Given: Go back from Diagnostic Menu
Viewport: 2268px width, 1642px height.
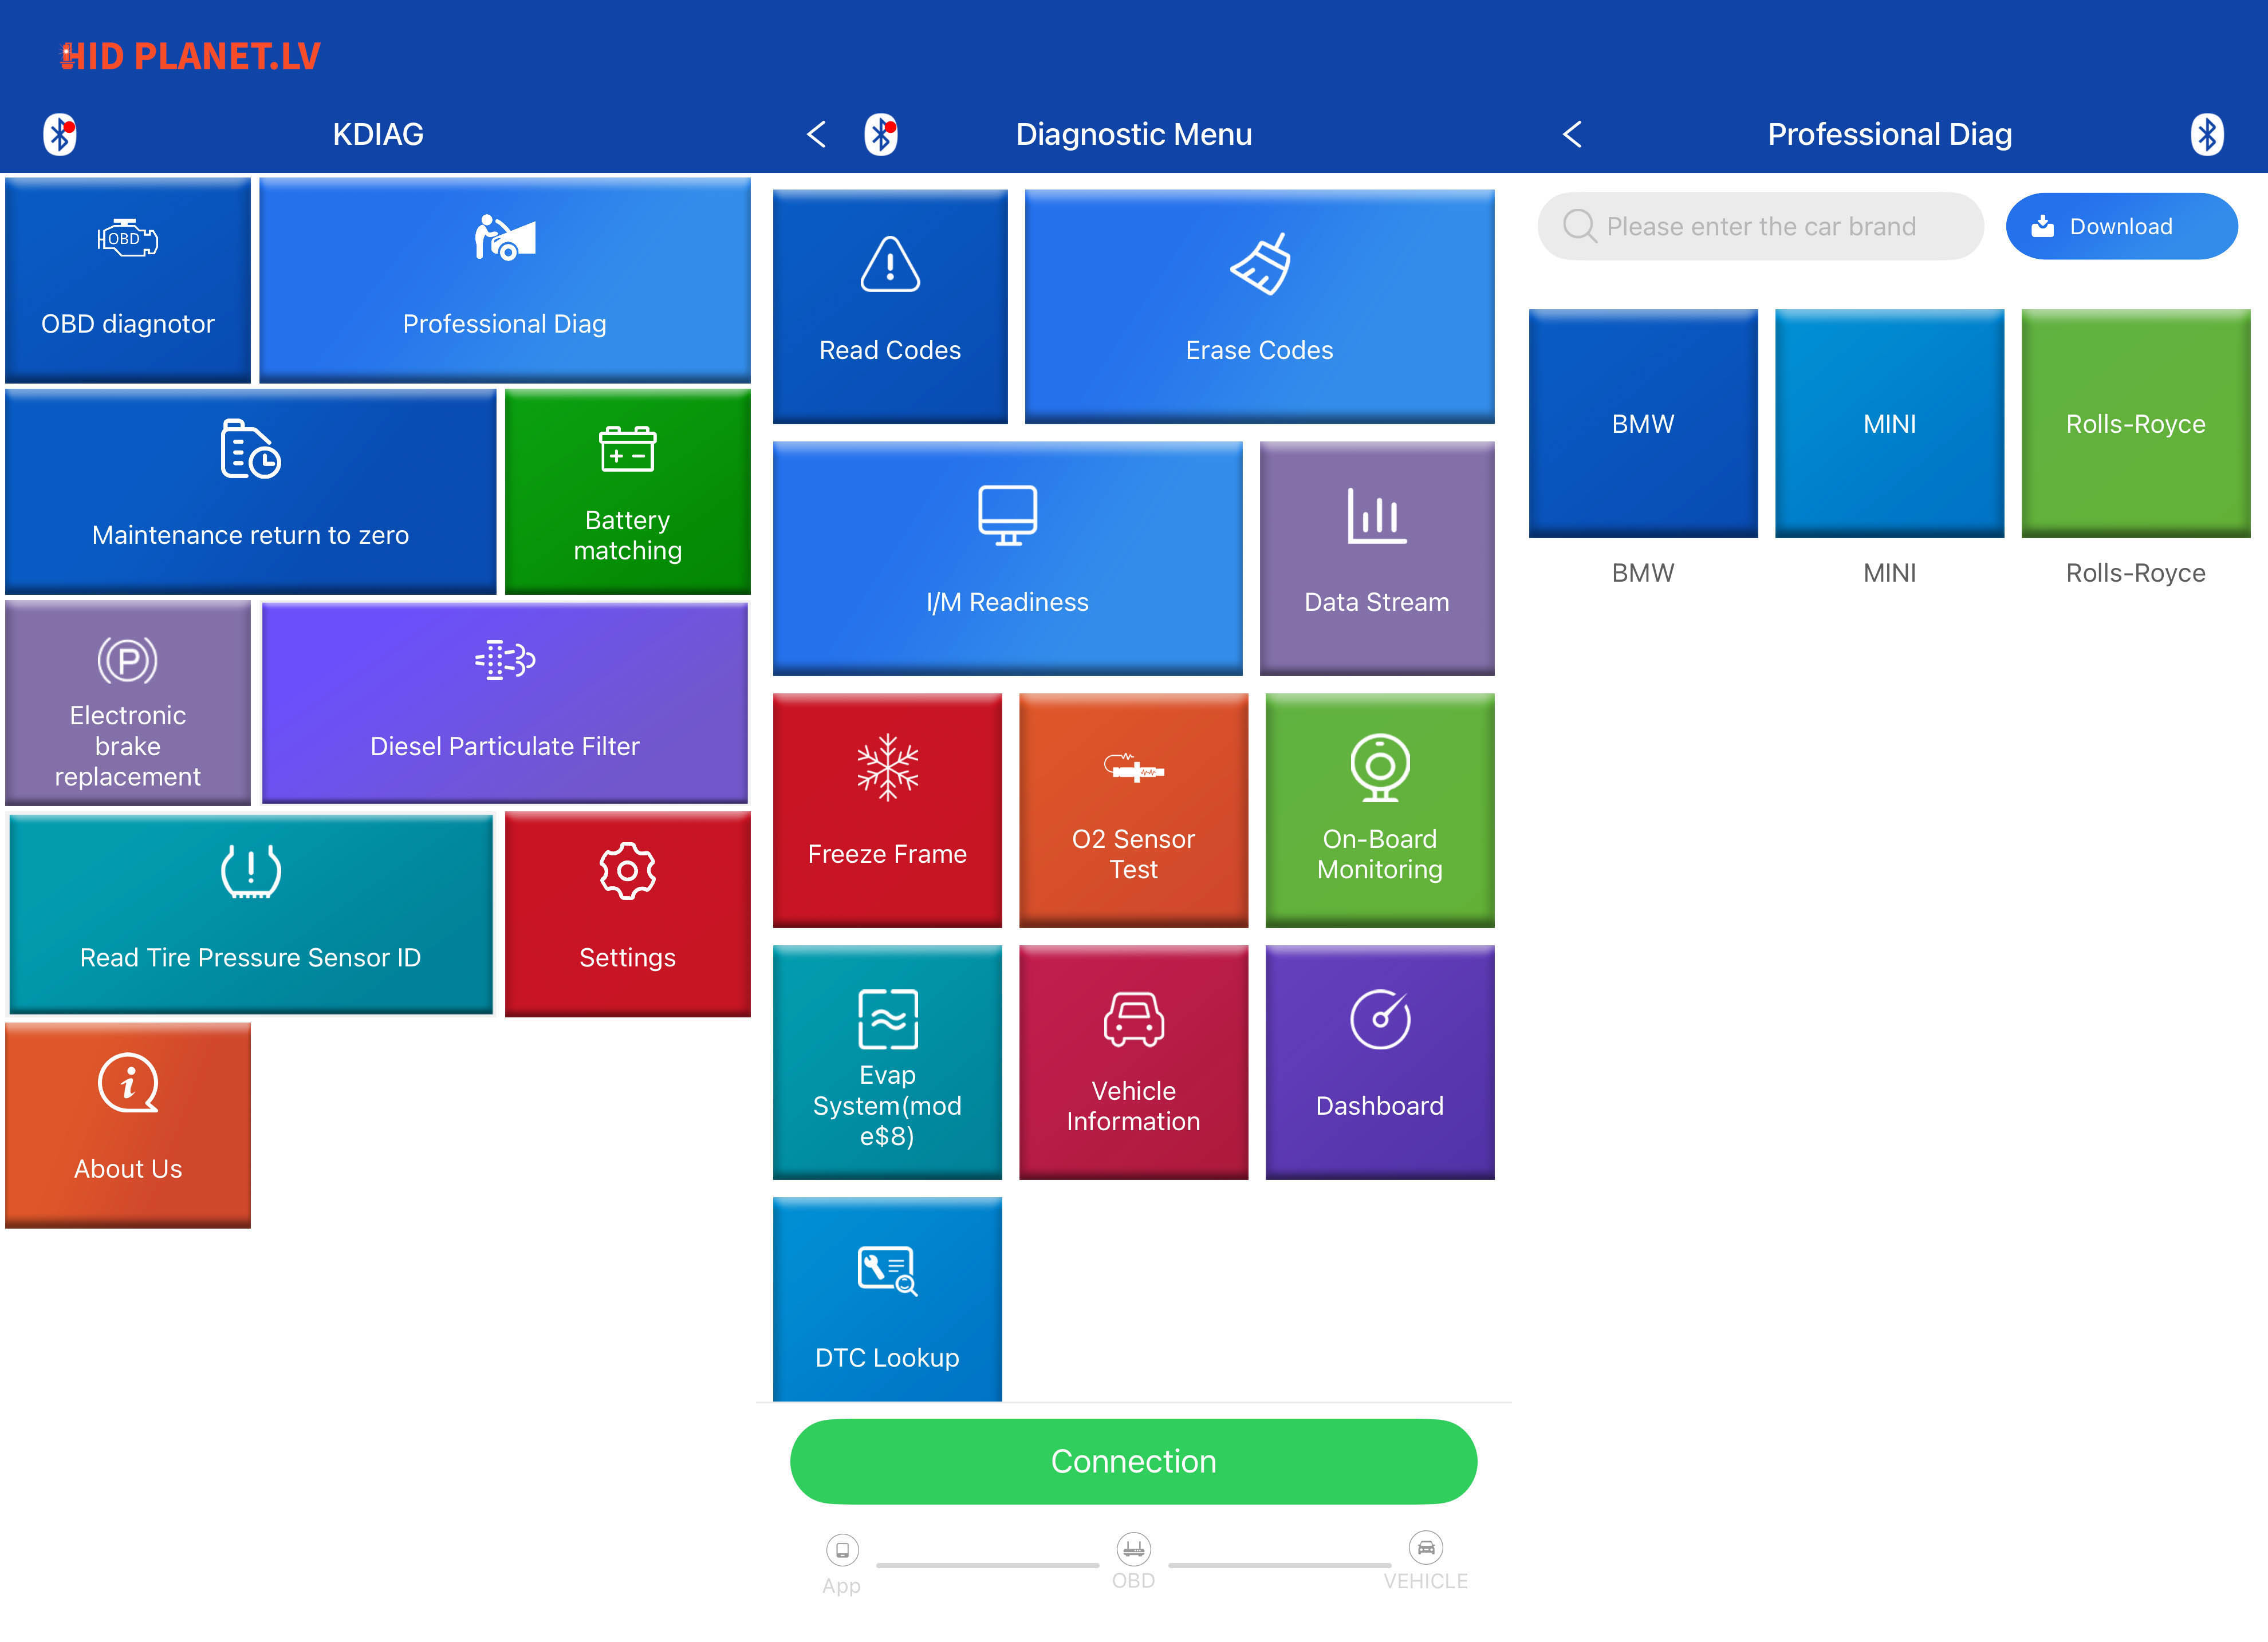Looking at the screenshot, I should (816, 134).
